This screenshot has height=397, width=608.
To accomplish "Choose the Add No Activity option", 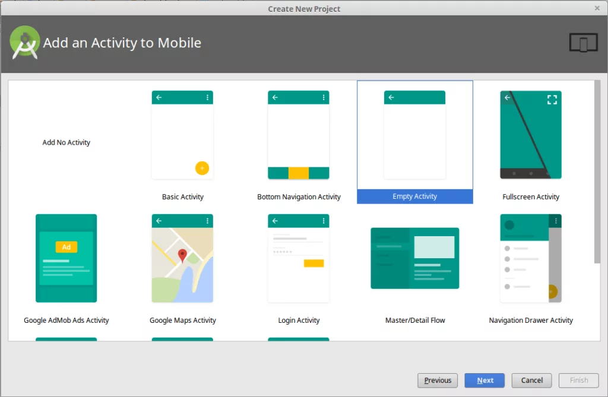I will [66, 142].
